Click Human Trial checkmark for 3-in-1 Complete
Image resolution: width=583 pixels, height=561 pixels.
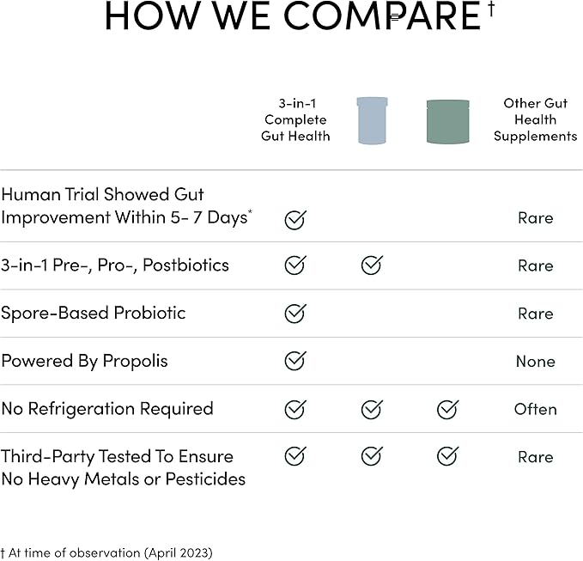click(x=295, y=219)
